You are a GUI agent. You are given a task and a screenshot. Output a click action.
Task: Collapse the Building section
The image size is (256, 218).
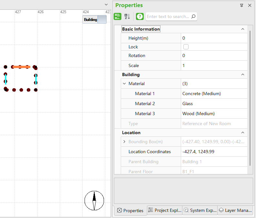[243, 74]
